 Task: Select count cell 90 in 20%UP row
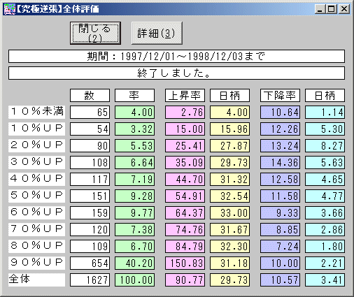coord(90,145)
